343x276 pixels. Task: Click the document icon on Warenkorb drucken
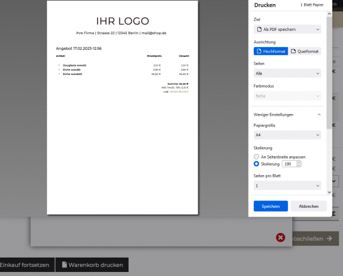tap(65, 265)
